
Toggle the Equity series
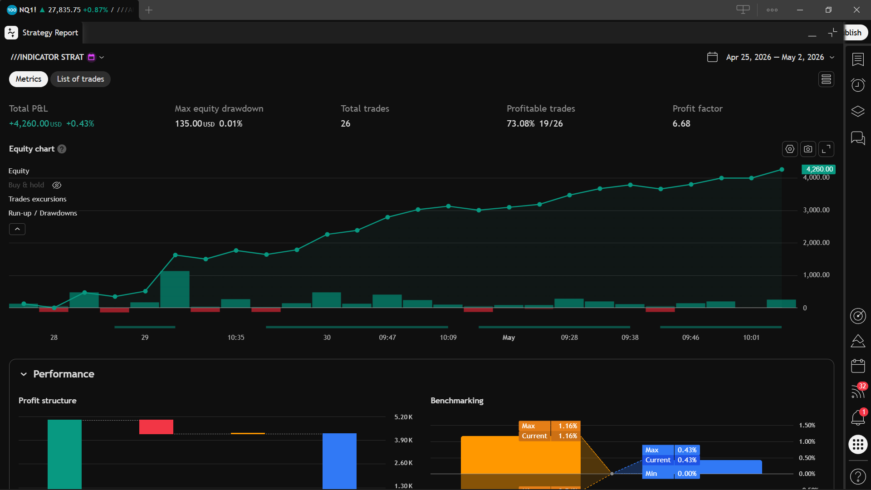click(x=19, y=171)
